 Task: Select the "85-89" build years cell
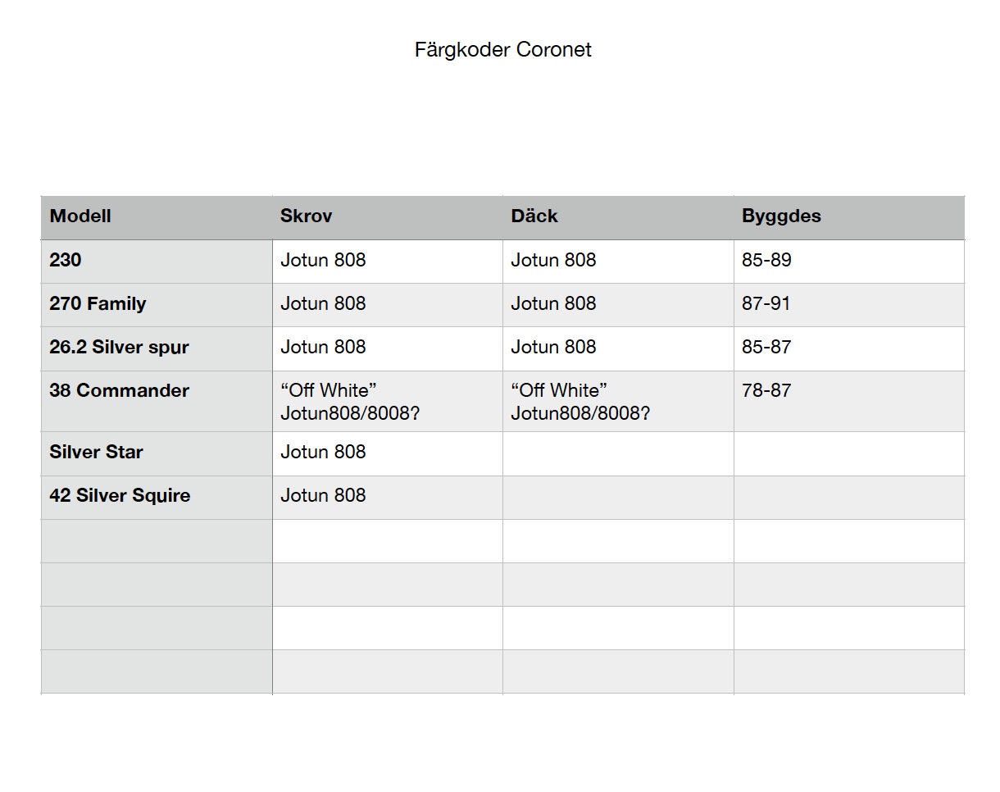click(766, 261)
